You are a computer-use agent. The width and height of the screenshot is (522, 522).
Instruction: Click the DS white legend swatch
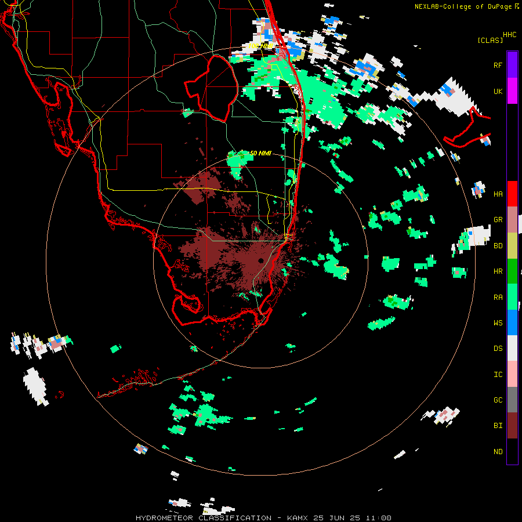click(512, 348)
